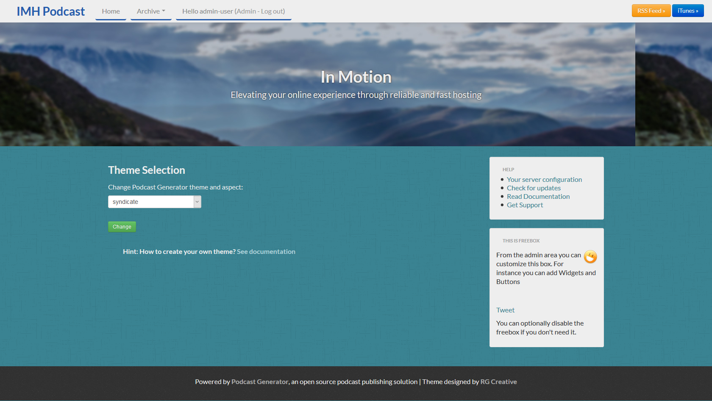Click the Tweet link in freebox

click(505, 310)
